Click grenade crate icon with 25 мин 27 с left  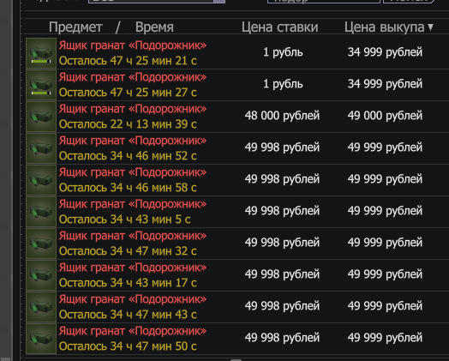pos(41,85)
